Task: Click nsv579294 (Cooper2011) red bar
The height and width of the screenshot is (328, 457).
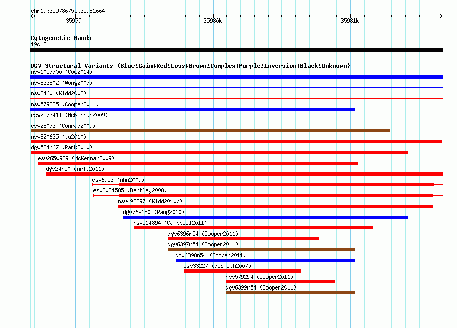Action: point(280,282)
